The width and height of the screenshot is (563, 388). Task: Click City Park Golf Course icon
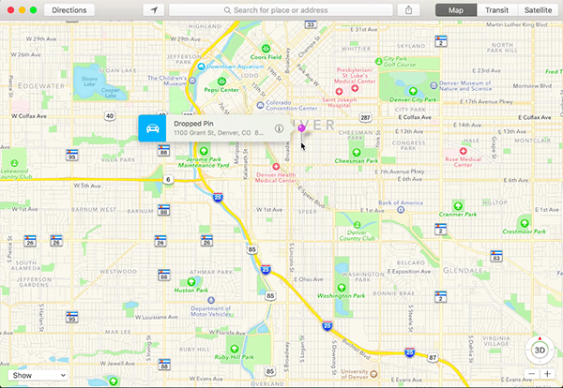pyautogui.click(x=378, y=61)
